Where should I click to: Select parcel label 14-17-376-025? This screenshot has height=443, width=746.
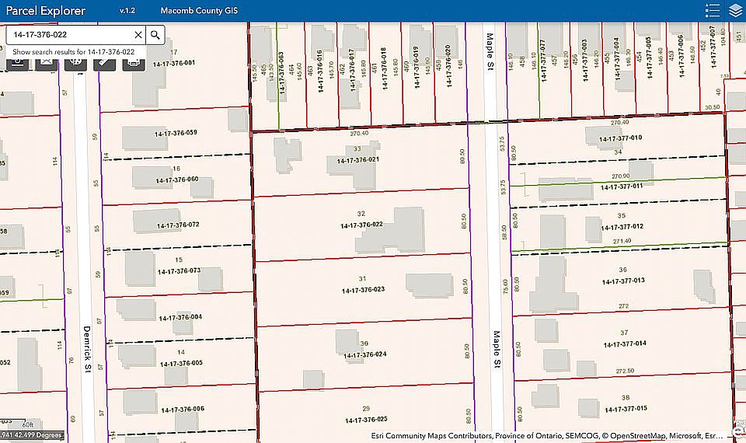(x=366, y=420)
